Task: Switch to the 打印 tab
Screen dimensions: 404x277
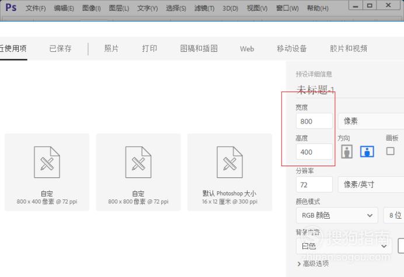Action: pyautogui.click(x=149, y=48)
